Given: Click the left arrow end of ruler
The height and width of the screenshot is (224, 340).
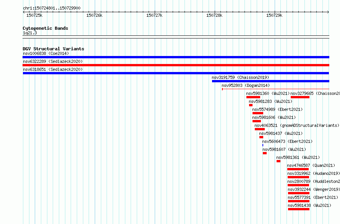Looking at the screenshot, I should pyautogui.click(x=24, y=12).
